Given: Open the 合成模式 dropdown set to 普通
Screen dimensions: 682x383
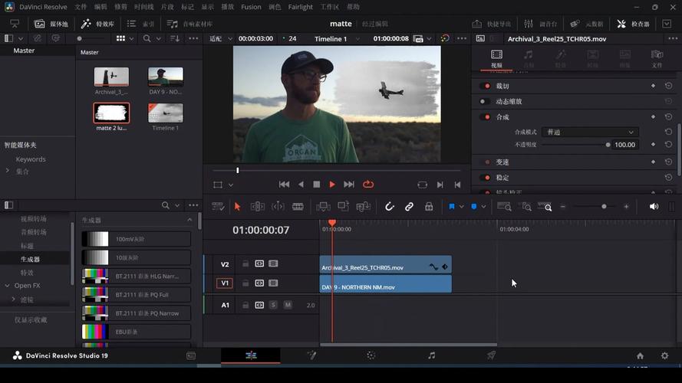Looking at the screenshot, I should 589,133.
